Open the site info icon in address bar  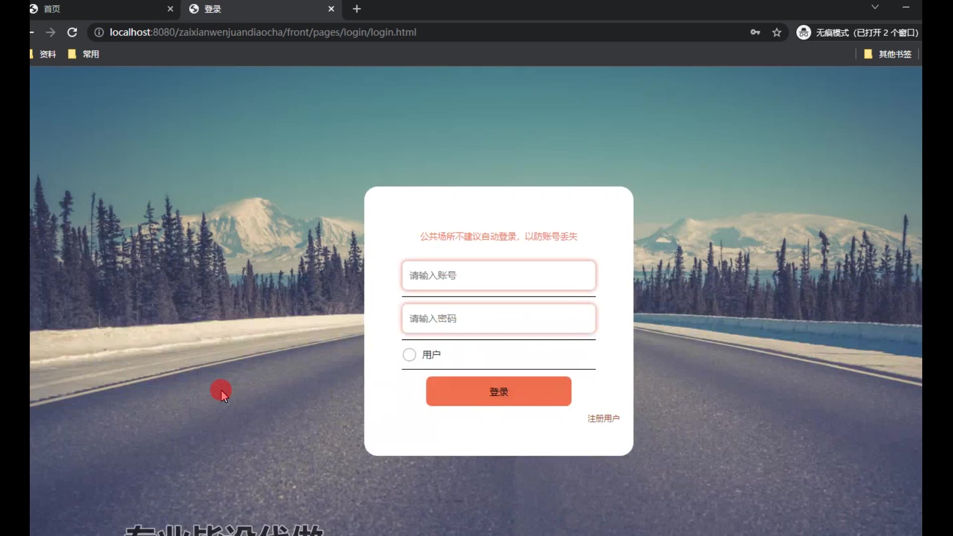coord(99,32)
